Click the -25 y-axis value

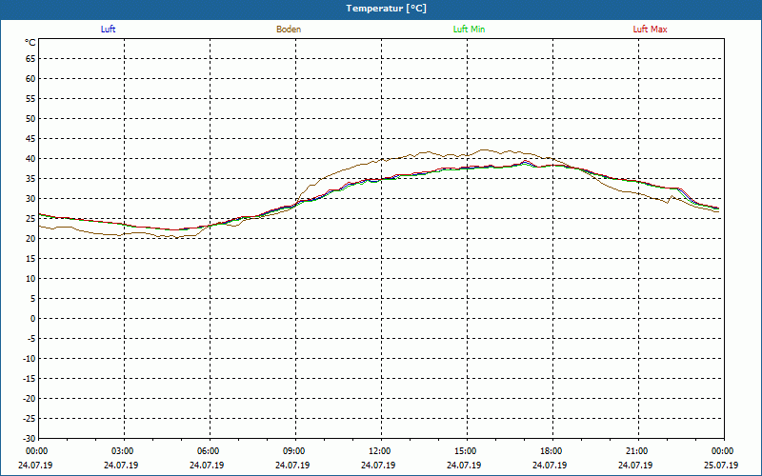(x=30, y=419)
